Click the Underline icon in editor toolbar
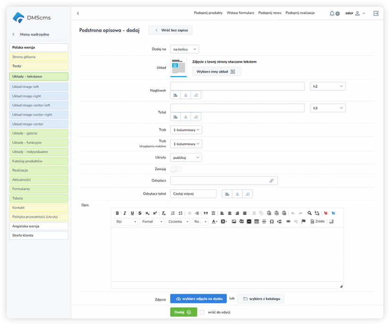The width and height of the screenshot is (390, 325). coord(132,213)
